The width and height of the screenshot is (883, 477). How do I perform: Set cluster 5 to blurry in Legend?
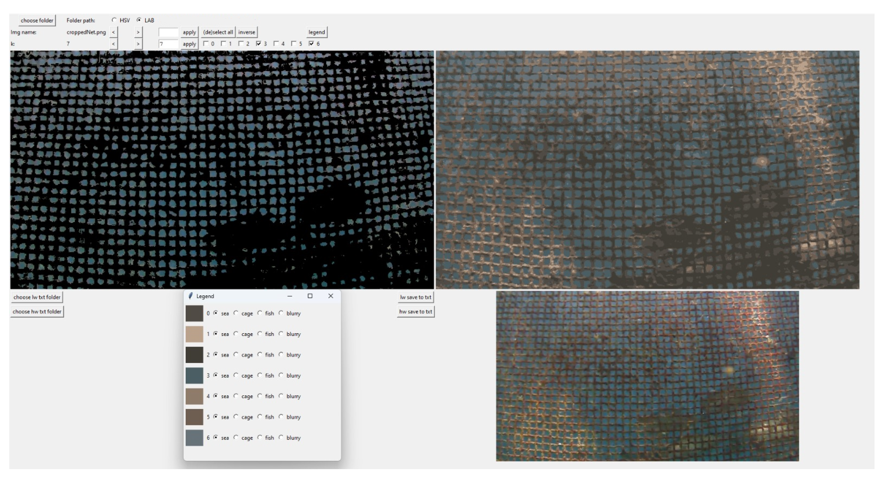click(281, 417)
